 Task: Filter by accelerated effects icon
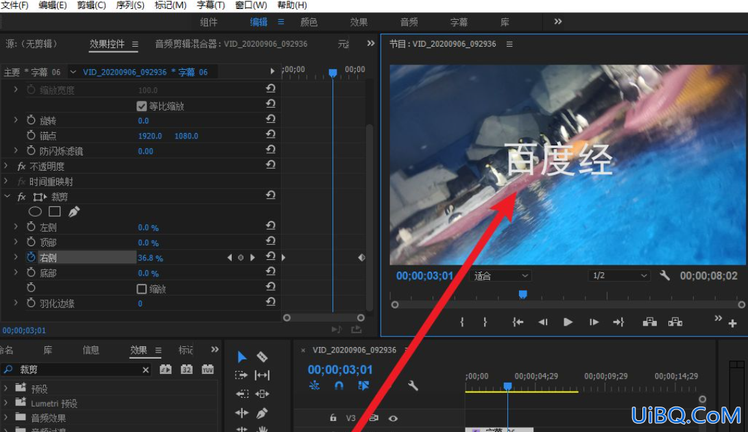click(x=165, y=370)
